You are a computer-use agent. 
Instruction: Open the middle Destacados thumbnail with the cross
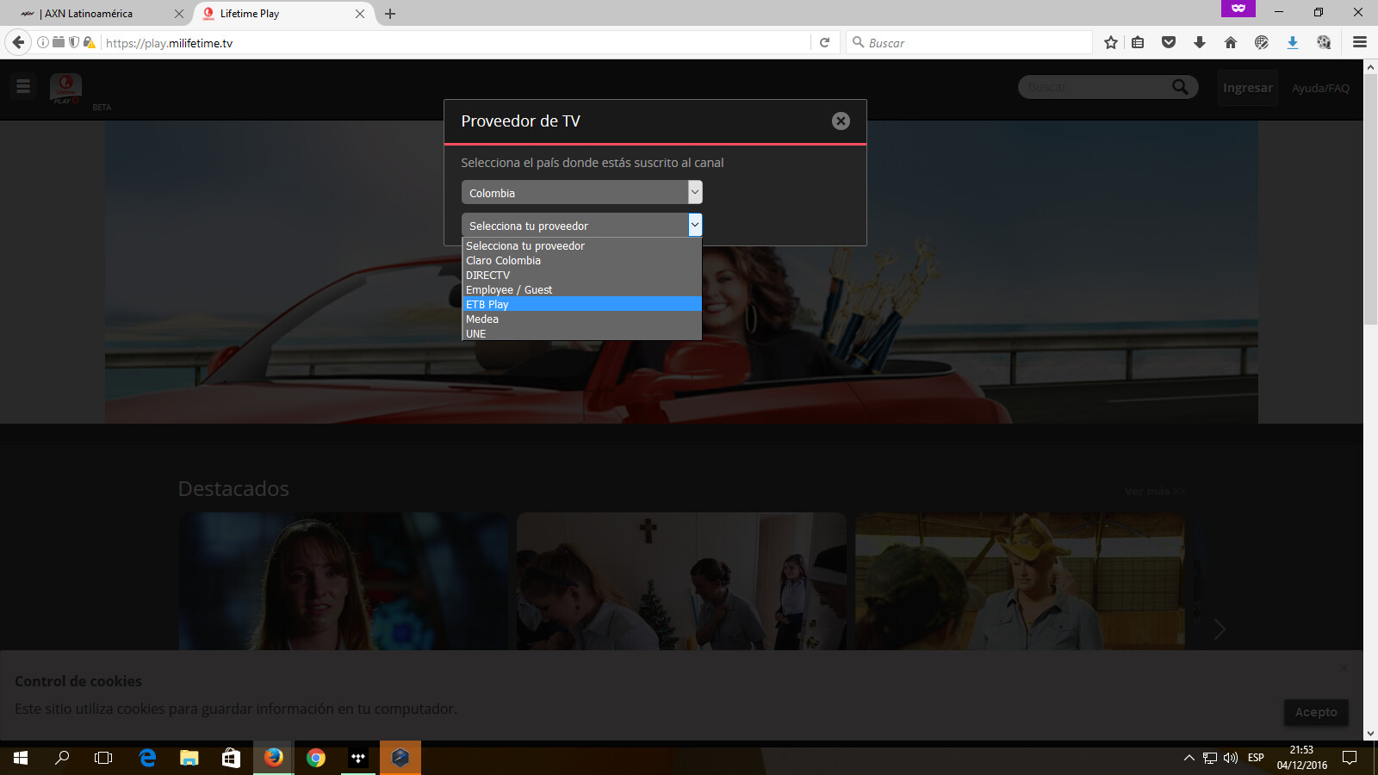click(681, 581)
